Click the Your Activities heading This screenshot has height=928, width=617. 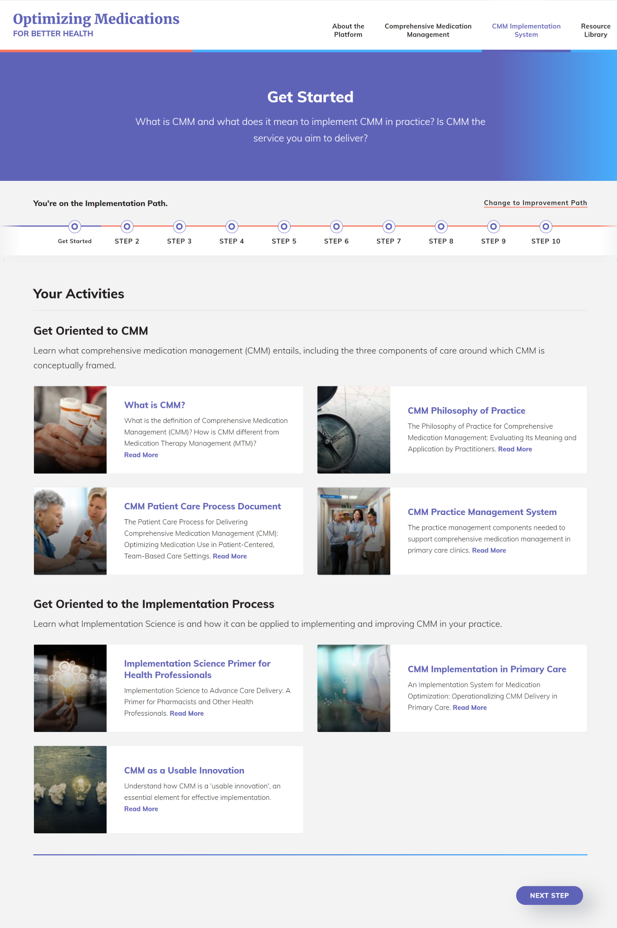pyautogui.click(x=78, y=294)
